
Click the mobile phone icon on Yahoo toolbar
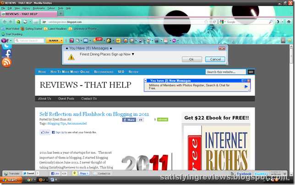140,40
